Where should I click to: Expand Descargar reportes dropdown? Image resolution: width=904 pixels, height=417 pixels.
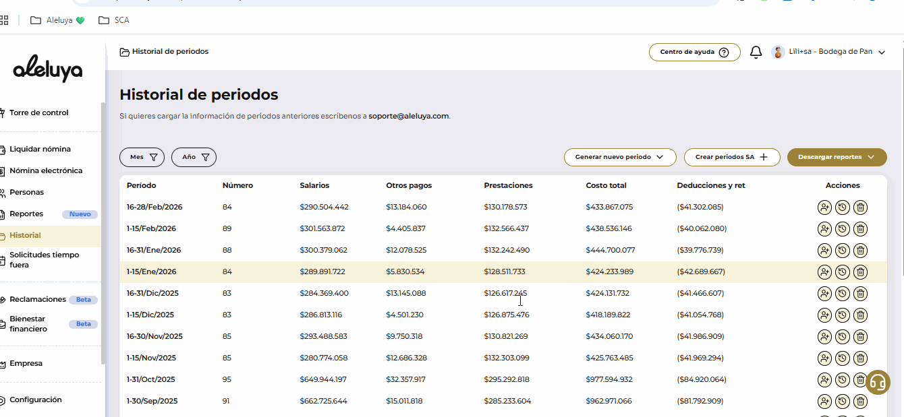[837, 157]
